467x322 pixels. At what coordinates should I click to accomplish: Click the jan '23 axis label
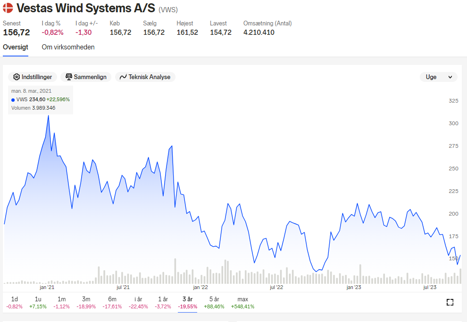point(354,287)
